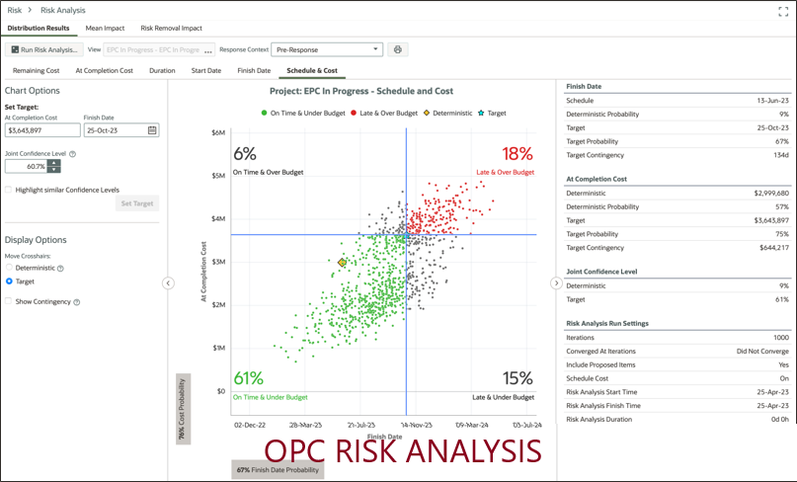
Task: Expand the right details panel arrow
Action: (556, 283)
